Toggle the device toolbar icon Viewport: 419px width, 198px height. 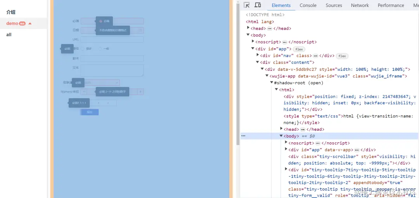pyautogui.click(x=258, y=5)
